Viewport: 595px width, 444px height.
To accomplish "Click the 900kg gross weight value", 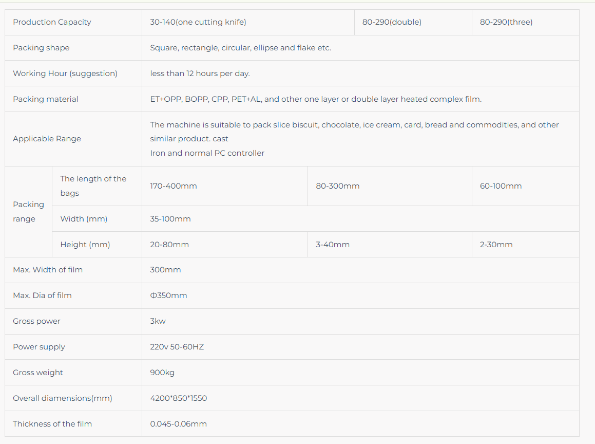I will click(162, 373).
